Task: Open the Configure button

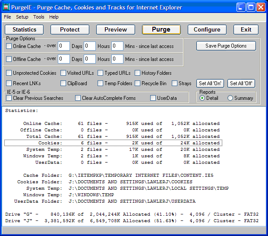Action: click(207, 29)
